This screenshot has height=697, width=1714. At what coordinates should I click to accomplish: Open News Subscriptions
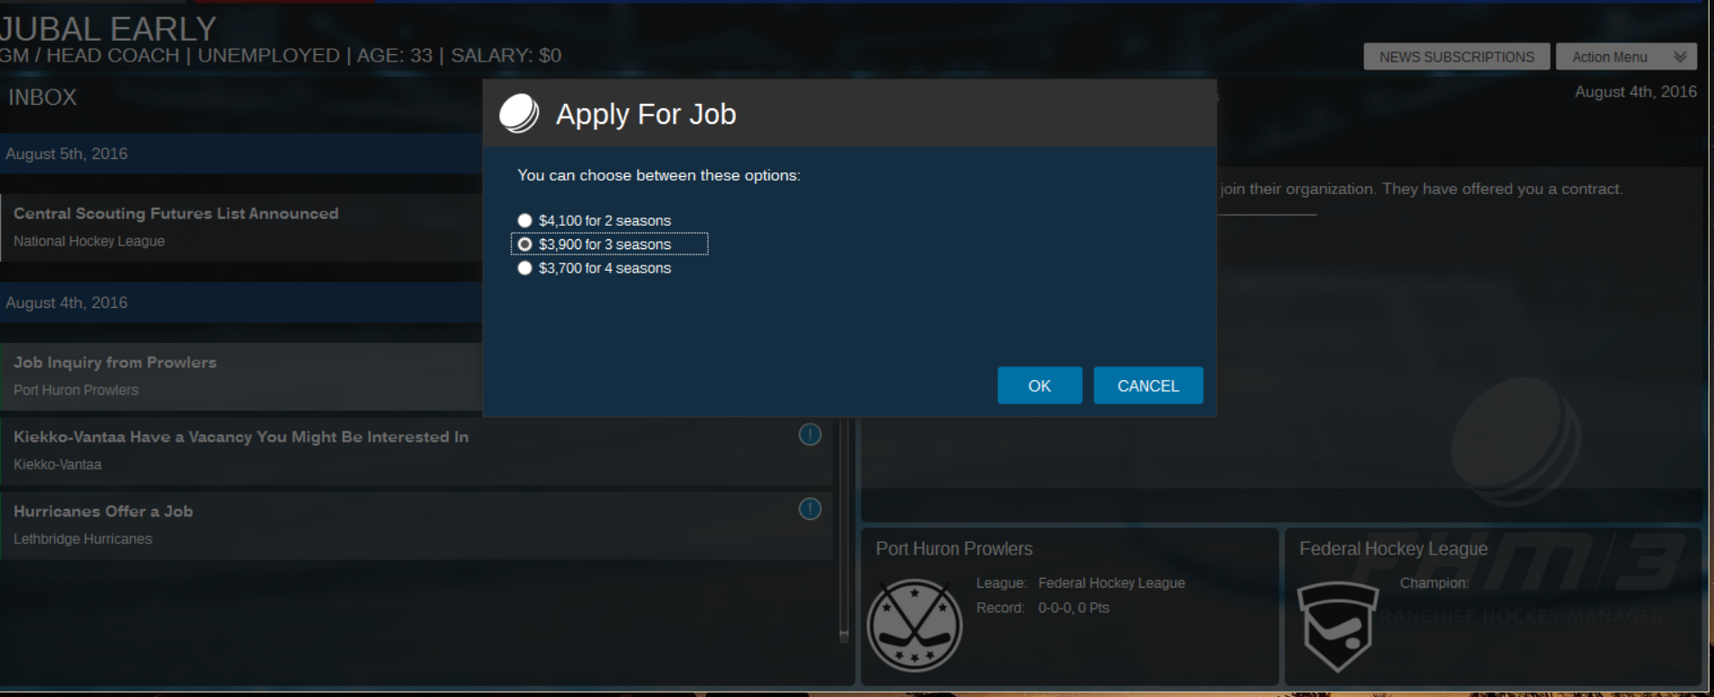1455,57
